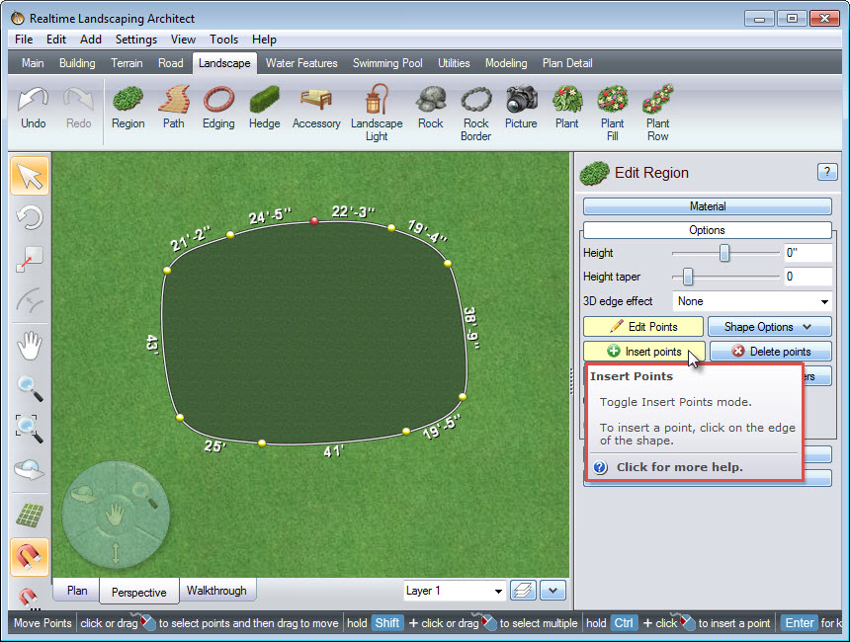Click the Zoom extents tool
Screen dimensions: 850x642
[30, 429]
